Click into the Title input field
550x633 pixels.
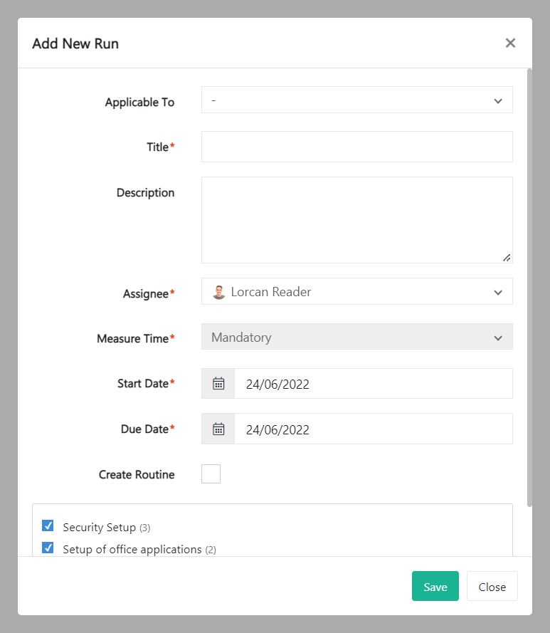[x=356, y=147]
